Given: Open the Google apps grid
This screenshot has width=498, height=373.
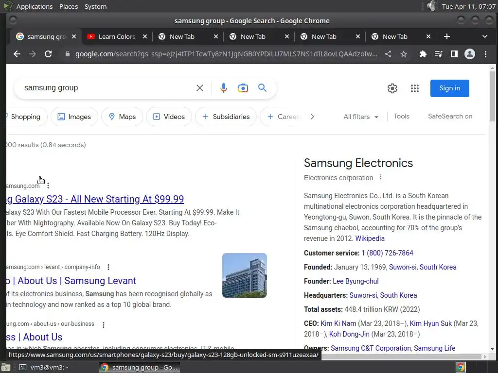Looking at the screenshot, I should tap(415, 88).
